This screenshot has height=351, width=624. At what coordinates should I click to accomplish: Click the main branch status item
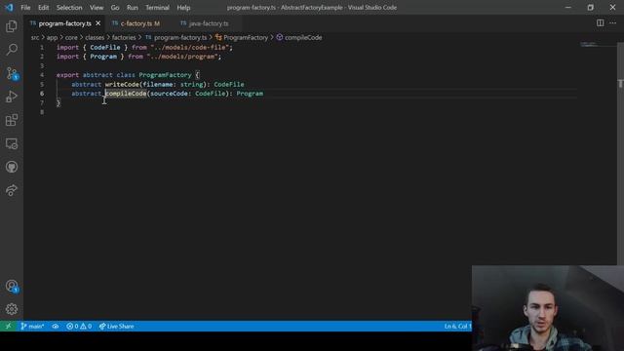point(32,327)
